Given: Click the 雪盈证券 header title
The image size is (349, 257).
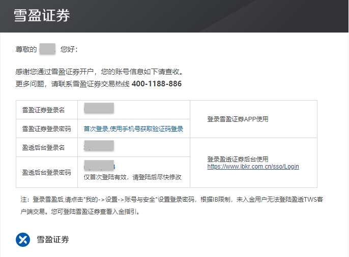Looking at the screenshot, I should [42, 15].
